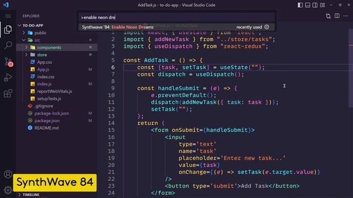Image resolution: width=353 pixels, height=198 pixels.
Task: Click line number 6 in gutter
Action: (113, 67)
